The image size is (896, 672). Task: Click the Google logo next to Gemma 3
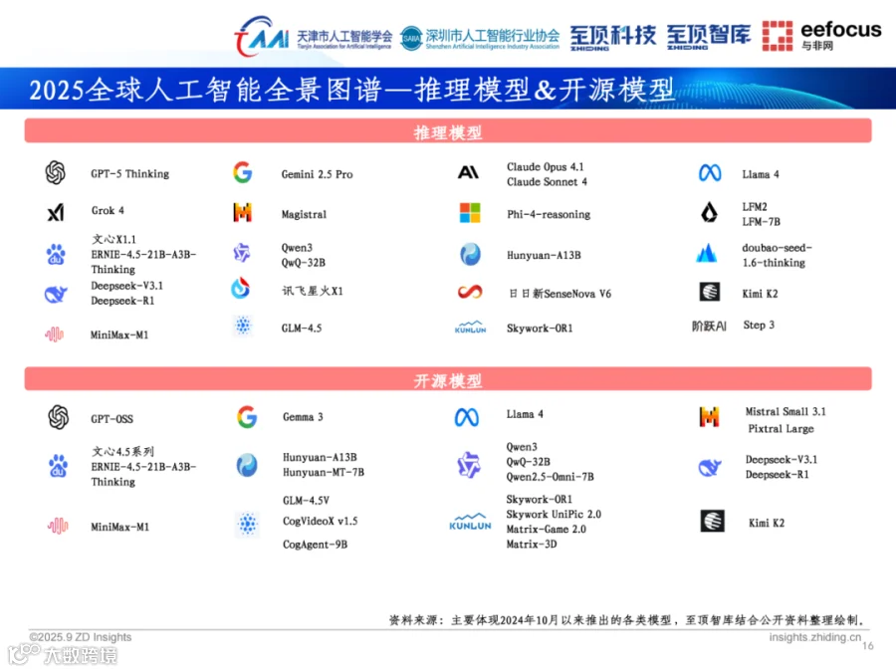(x=247, y=417)
